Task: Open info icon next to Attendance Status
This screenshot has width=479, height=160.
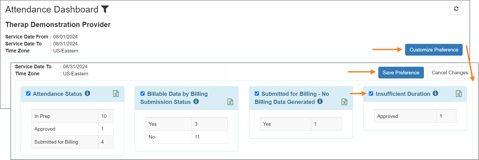Action: click(x=87, y=93)
